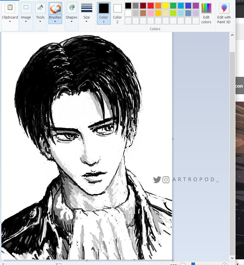Viewport: 244px width, 265px height.
Task: Open the Tools group in the ribbon
Action: coord(40,16)
